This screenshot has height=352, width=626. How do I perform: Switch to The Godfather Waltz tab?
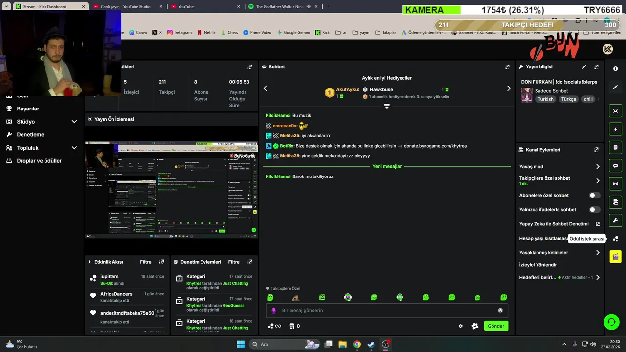[x=282, y=7]
